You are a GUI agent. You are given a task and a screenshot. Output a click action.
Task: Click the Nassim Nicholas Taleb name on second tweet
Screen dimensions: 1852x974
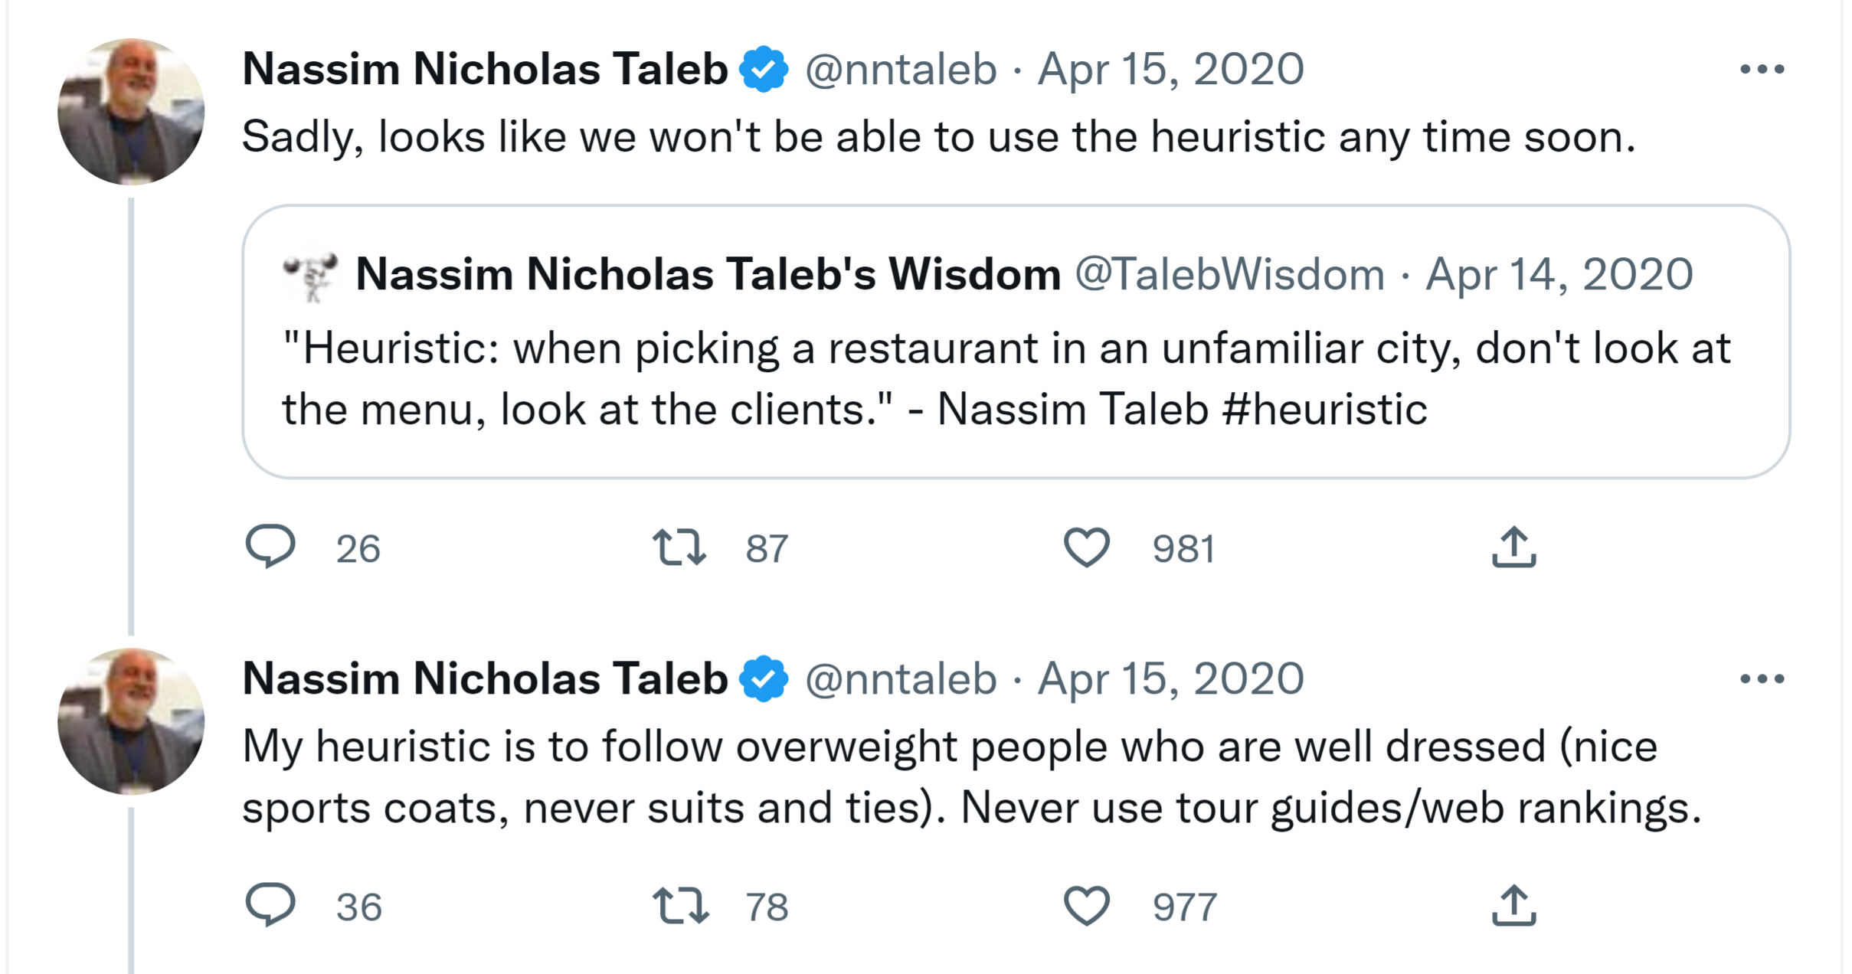[485, 679]
